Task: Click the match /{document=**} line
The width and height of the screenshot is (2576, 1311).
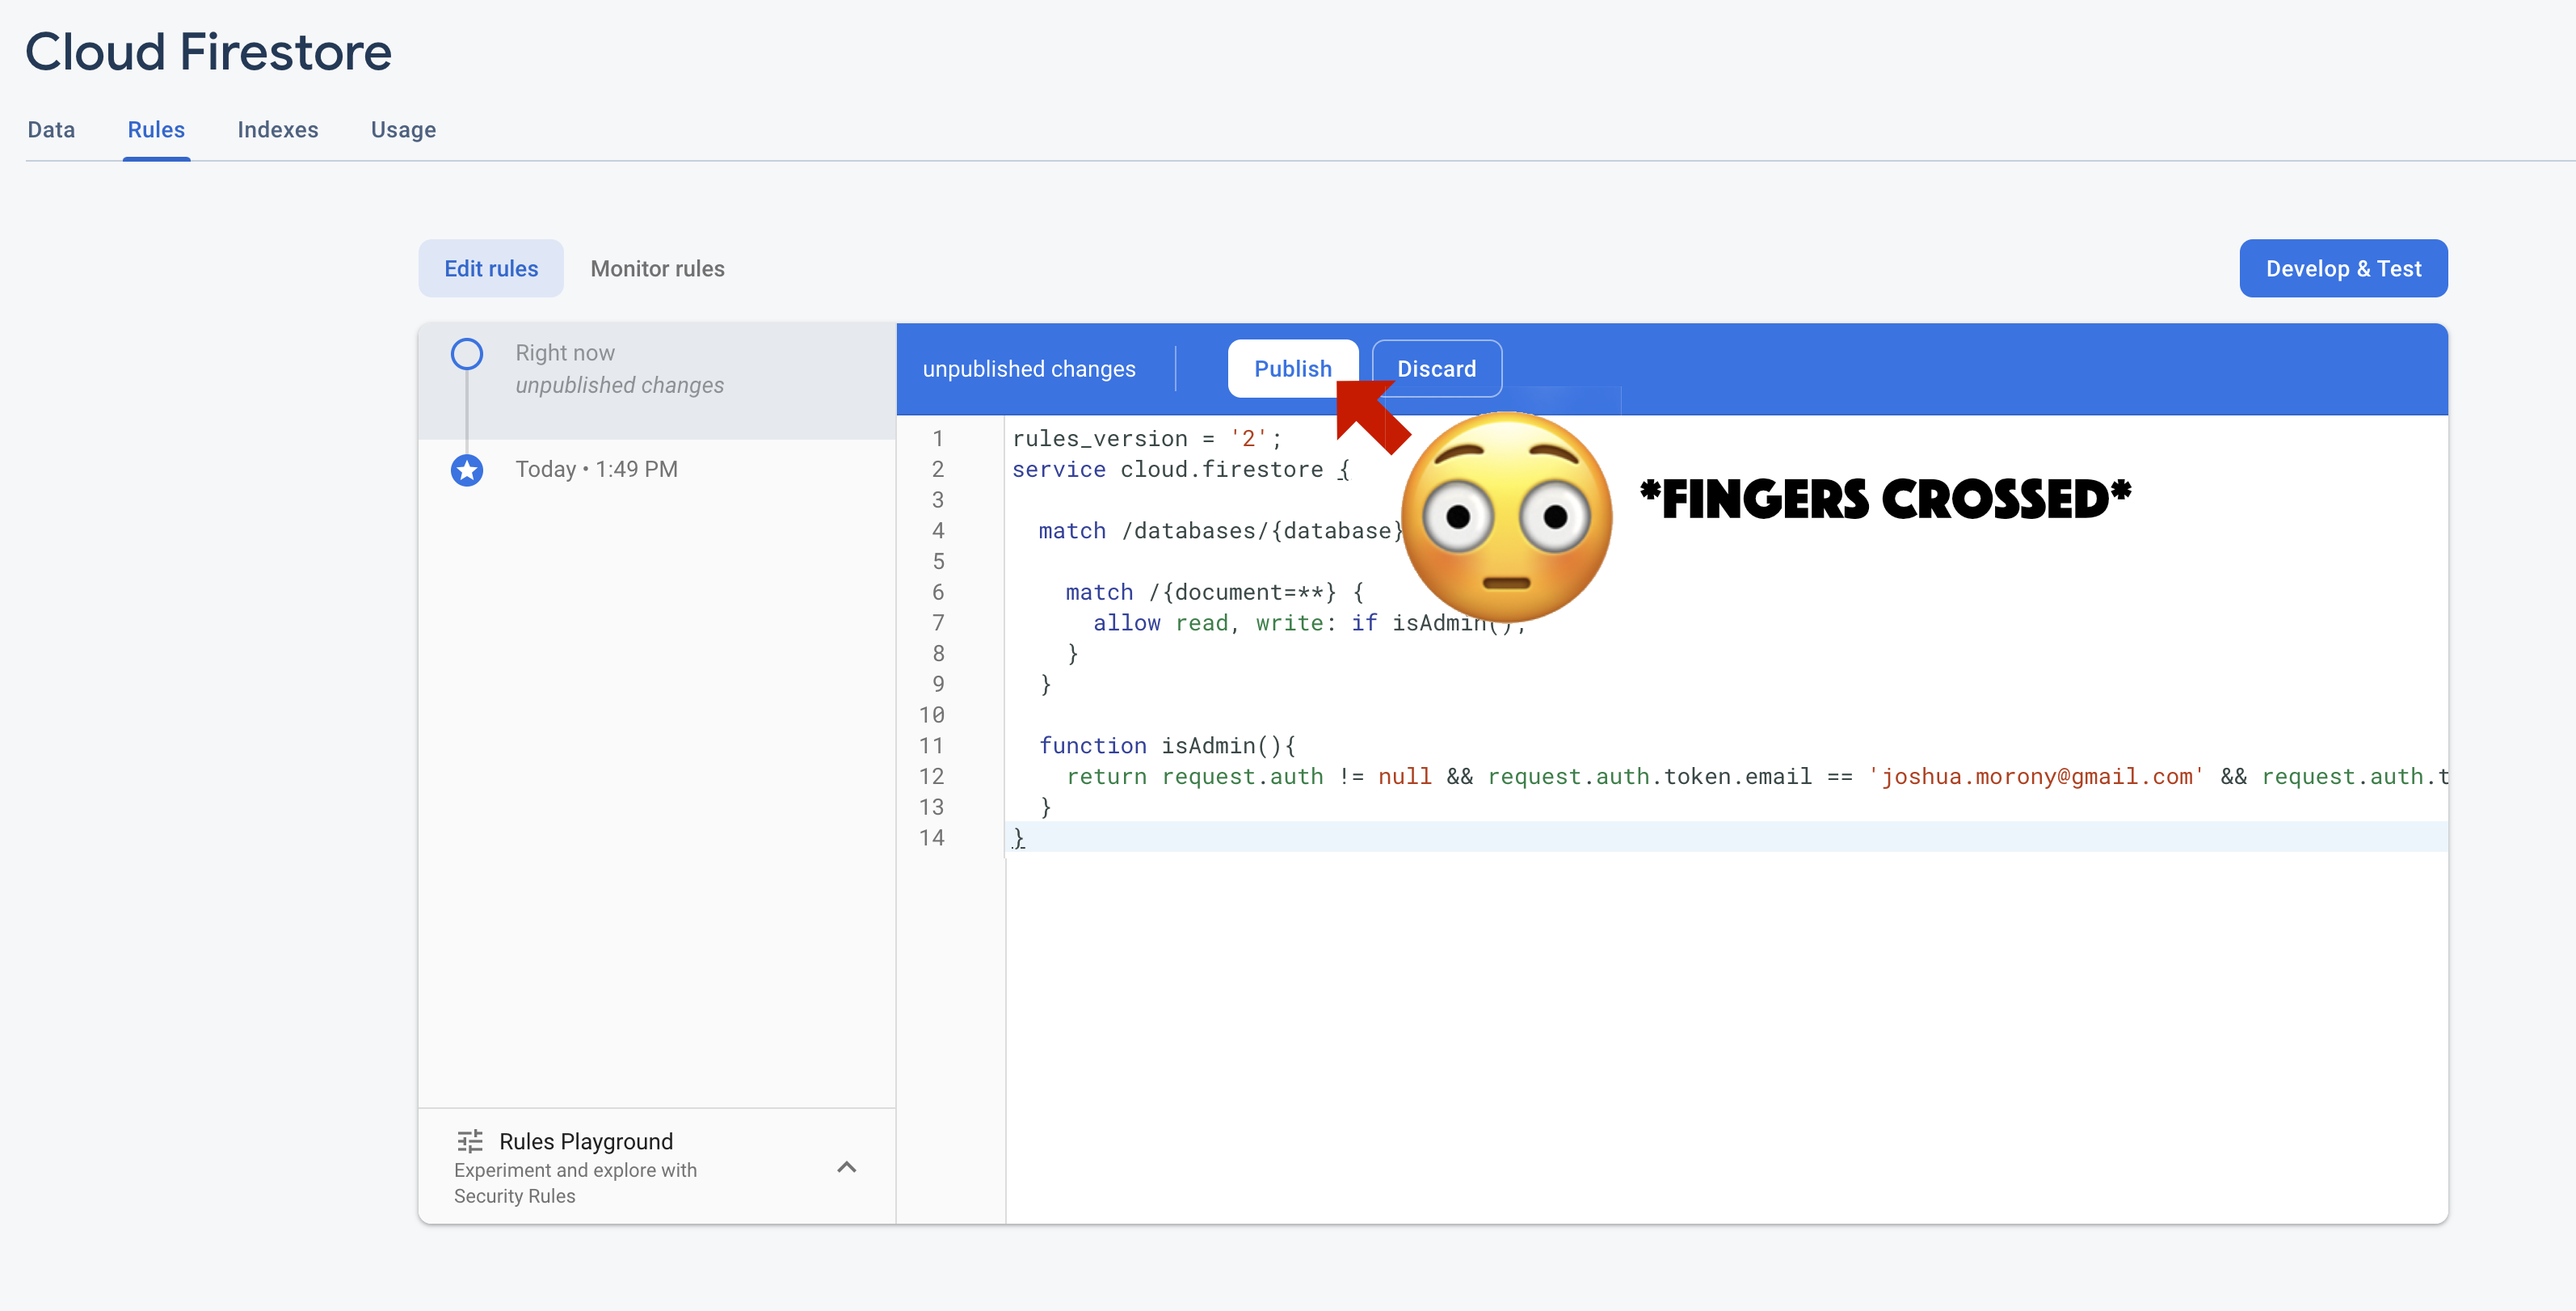Action: [x=1214, y=592]
